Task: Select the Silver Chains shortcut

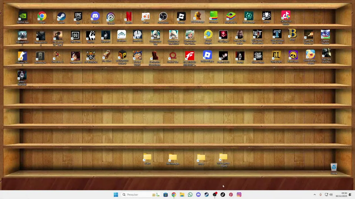Action: click(258, 58)
